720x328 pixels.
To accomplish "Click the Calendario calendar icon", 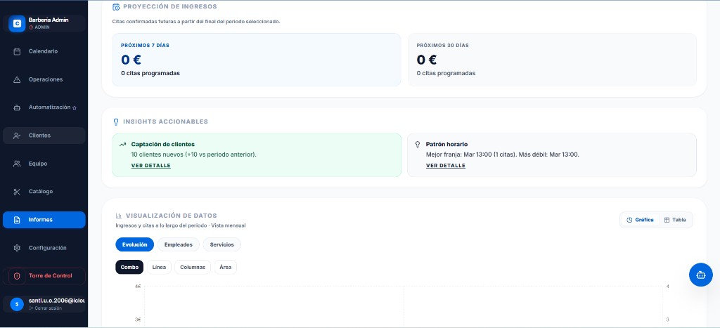I will click(x=17, y=51).
